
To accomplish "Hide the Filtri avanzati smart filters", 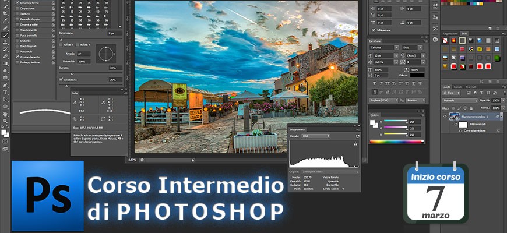I will coord(456,124).
